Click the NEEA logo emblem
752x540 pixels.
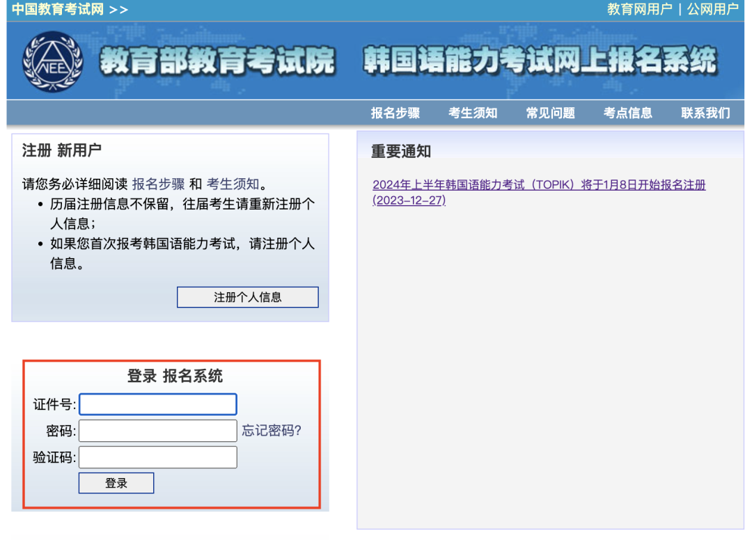click(53, 61)
